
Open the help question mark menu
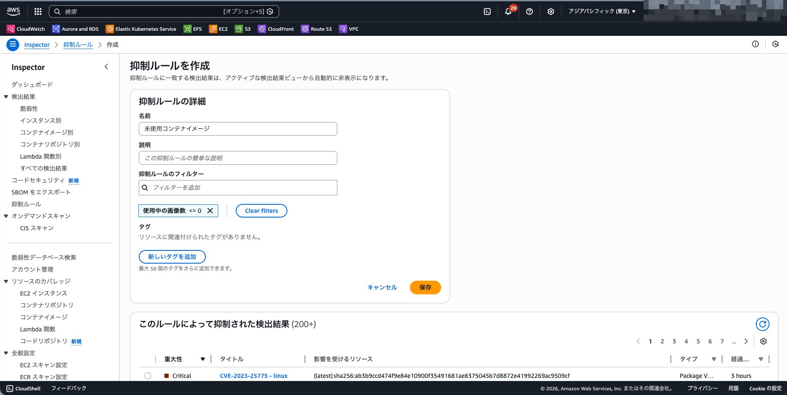[530, 12]
